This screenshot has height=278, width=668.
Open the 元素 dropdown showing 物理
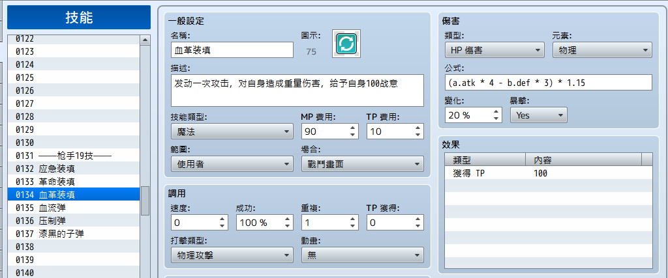[x=602, y=50]
